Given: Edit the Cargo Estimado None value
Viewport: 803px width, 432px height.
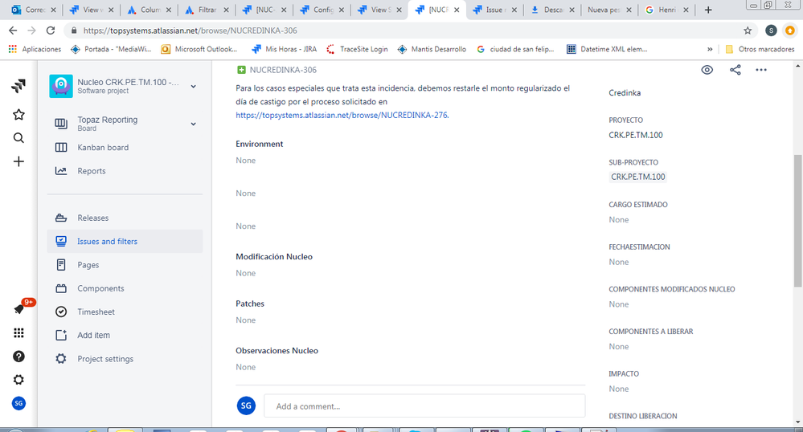Looking at the screenshot, I should [619, 220].
